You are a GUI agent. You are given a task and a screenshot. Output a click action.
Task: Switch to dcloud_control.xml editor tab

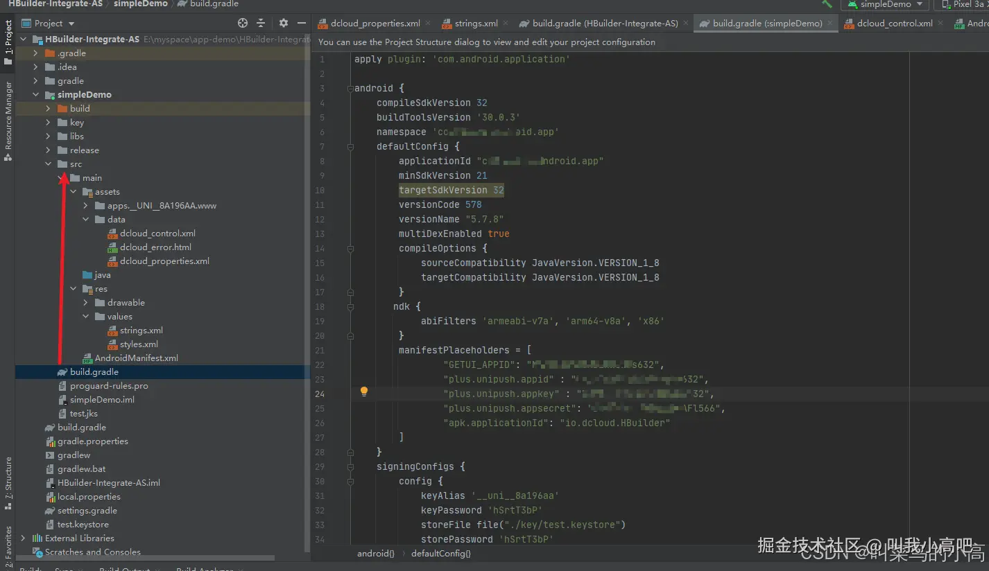click(894, 23)
